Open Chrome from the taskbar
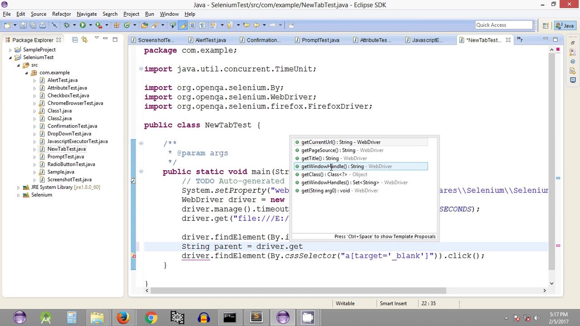This screenshot has height=326, width=580. click(x=151, y=317)
